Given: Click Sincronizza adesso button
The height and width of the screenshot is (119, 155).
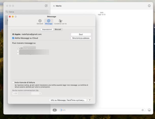Looking at the screenshot, I should click(81, 38).
